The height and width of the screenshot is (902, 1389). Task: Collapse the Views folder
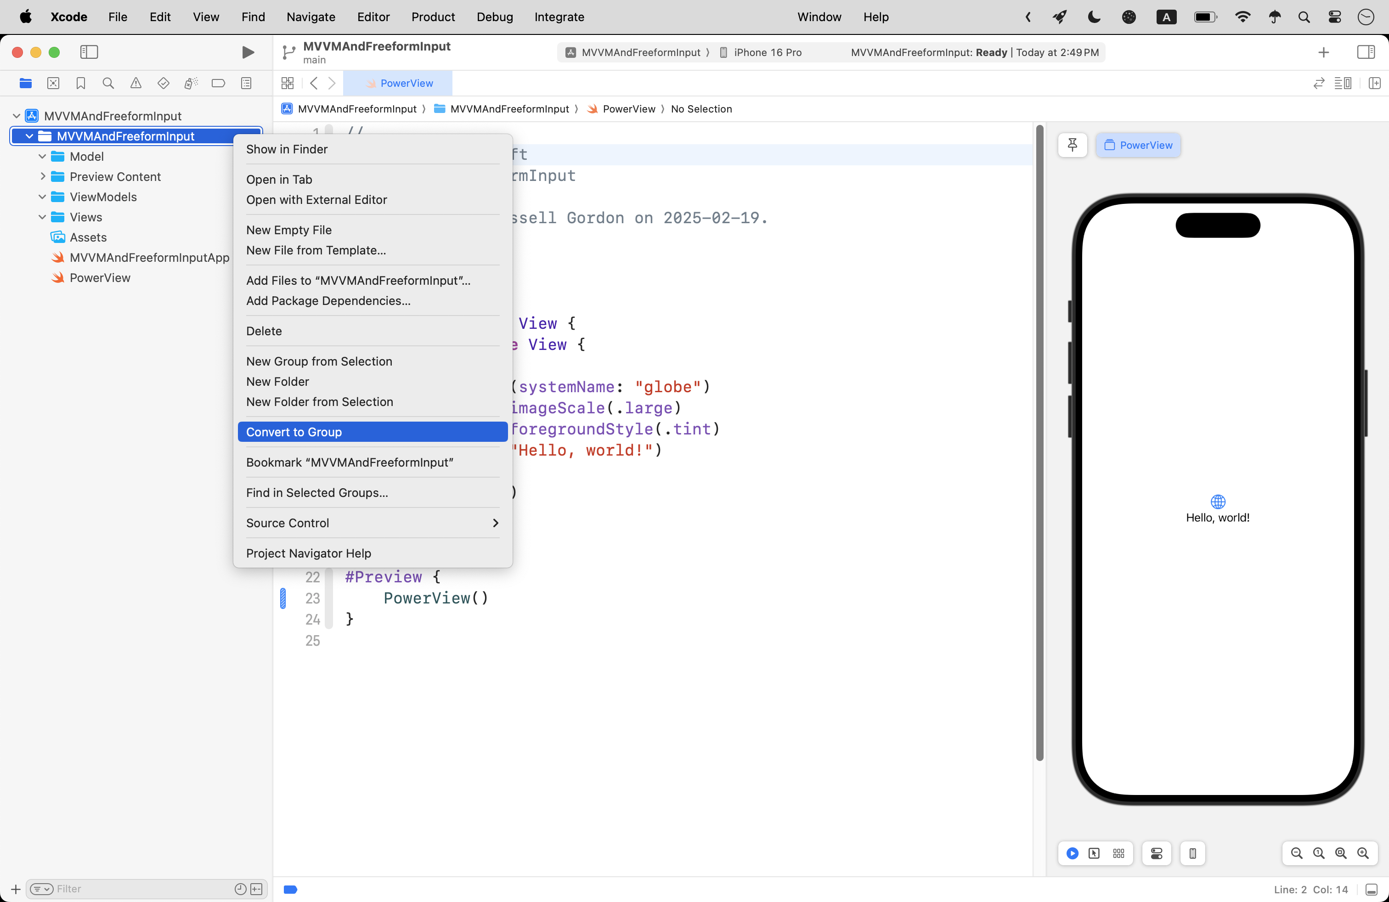42,217
